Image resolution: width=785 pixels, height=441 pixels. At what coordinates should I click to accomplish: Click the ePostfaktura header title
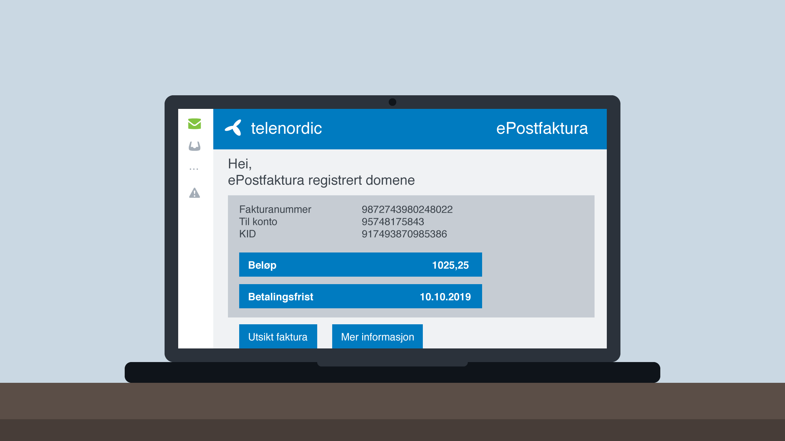point(542,128)
